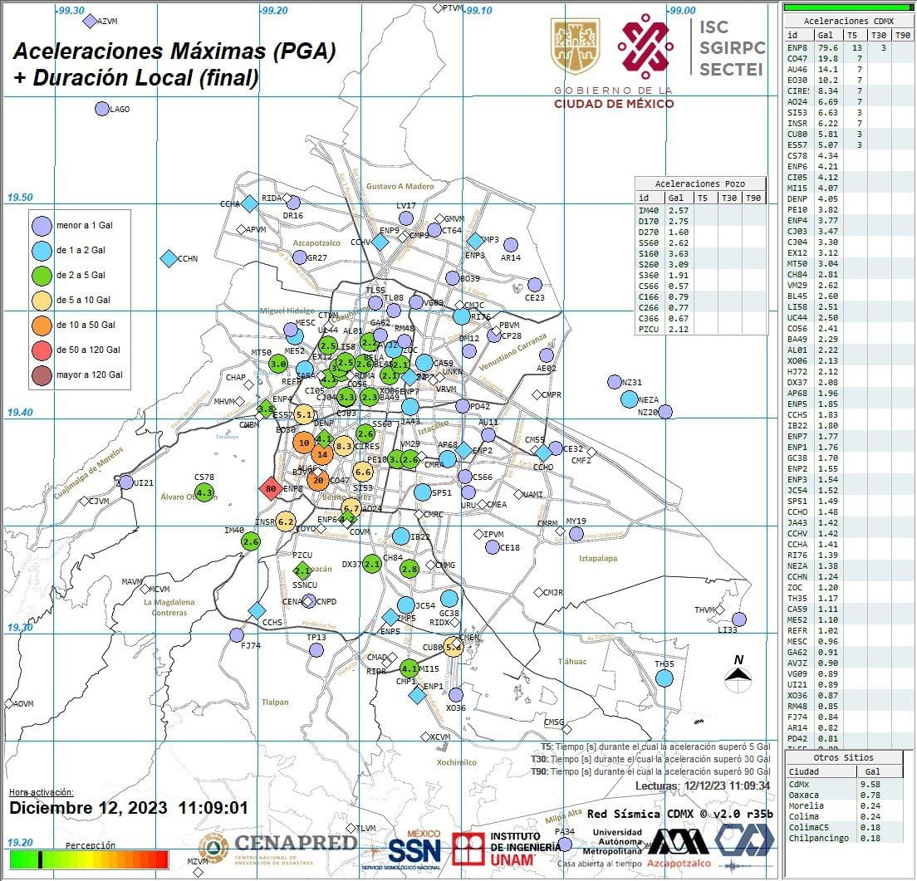Select the AZVM diamond station marker
The width and height of the screenshot is (917, 881).
(x=91, y=21)
